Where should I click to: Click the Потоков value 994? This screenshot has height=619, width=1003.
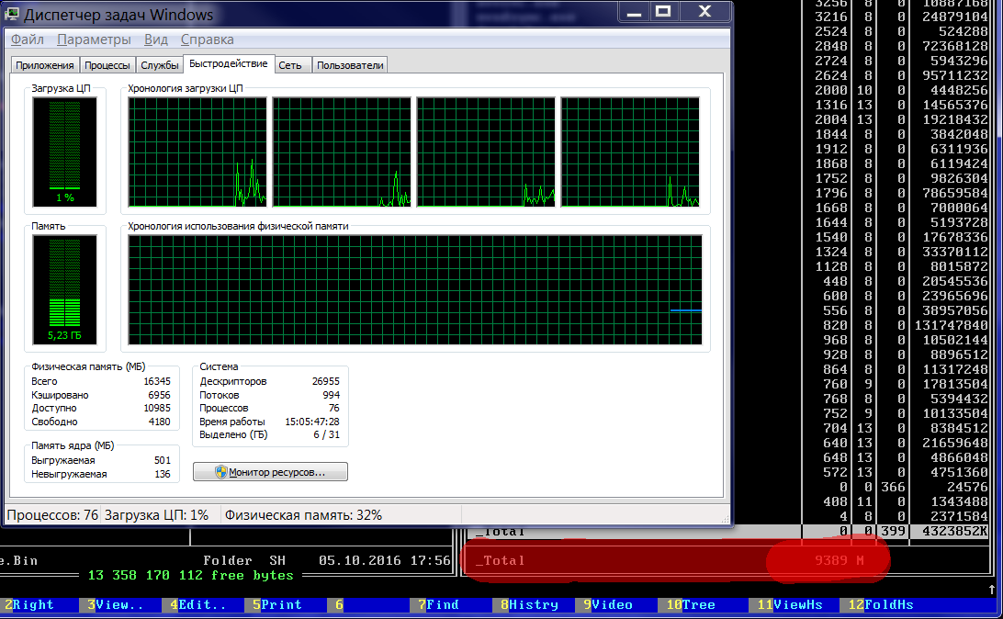pos(332,395)
